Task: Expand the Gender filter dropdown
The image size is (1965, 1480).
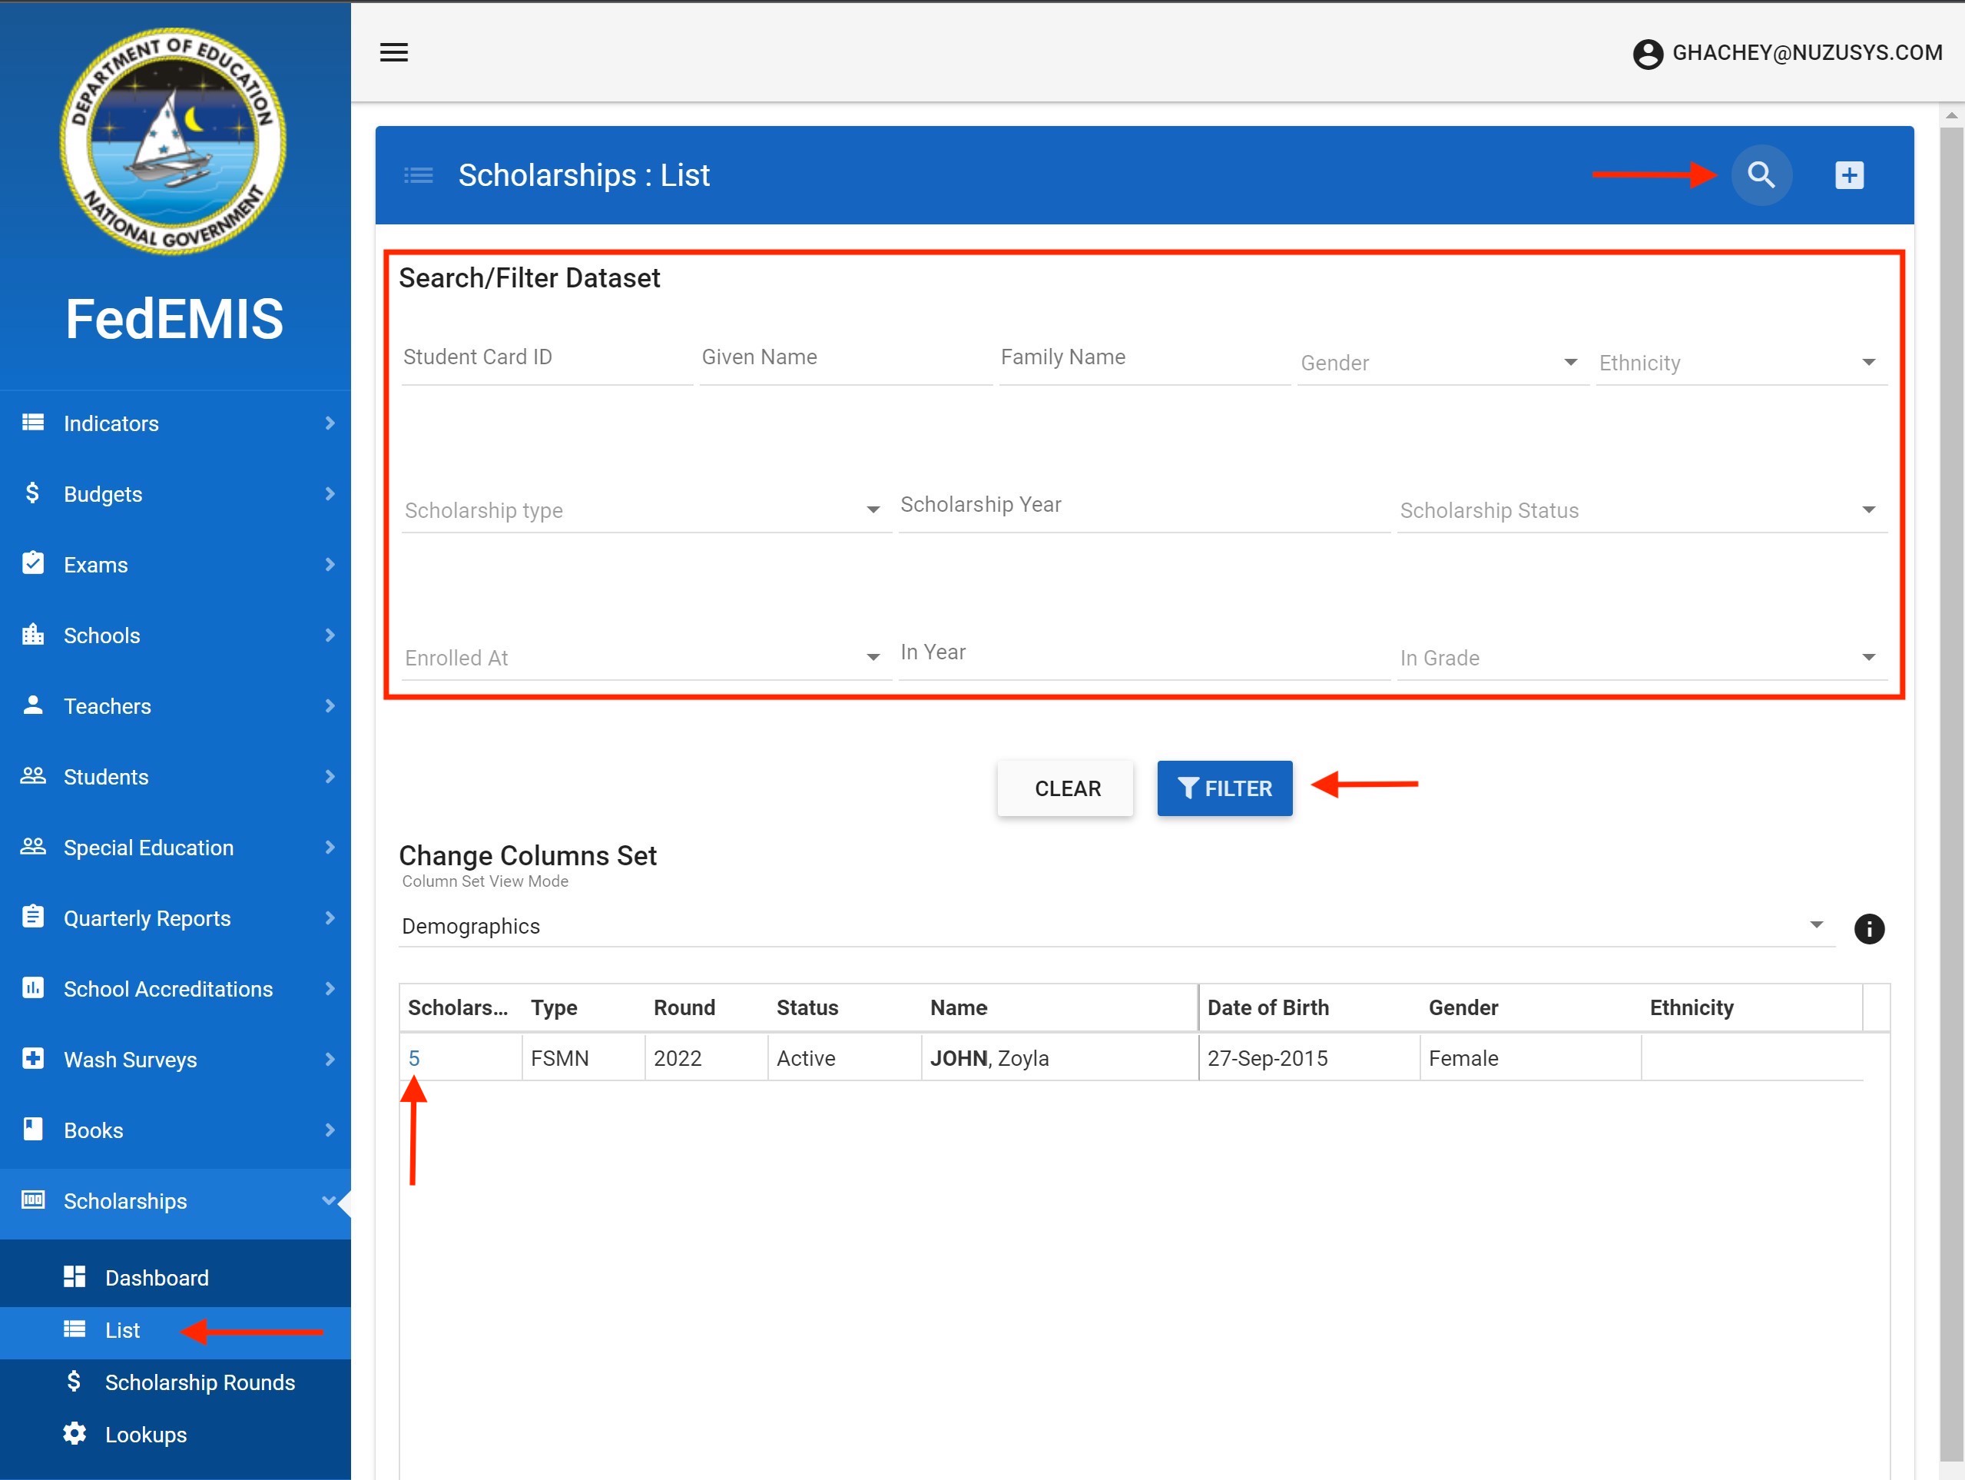Action: (x=1441, y=363)
